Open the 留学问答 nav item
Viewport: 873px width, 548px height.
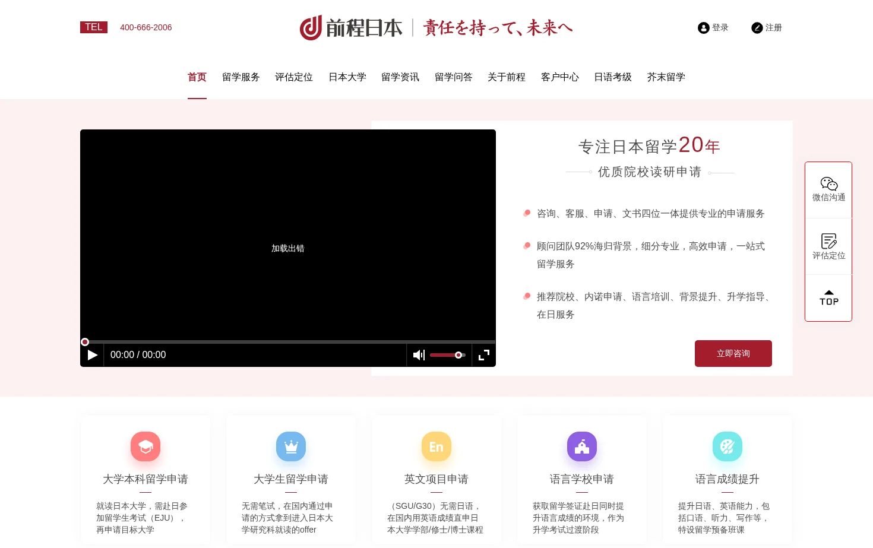454,77
